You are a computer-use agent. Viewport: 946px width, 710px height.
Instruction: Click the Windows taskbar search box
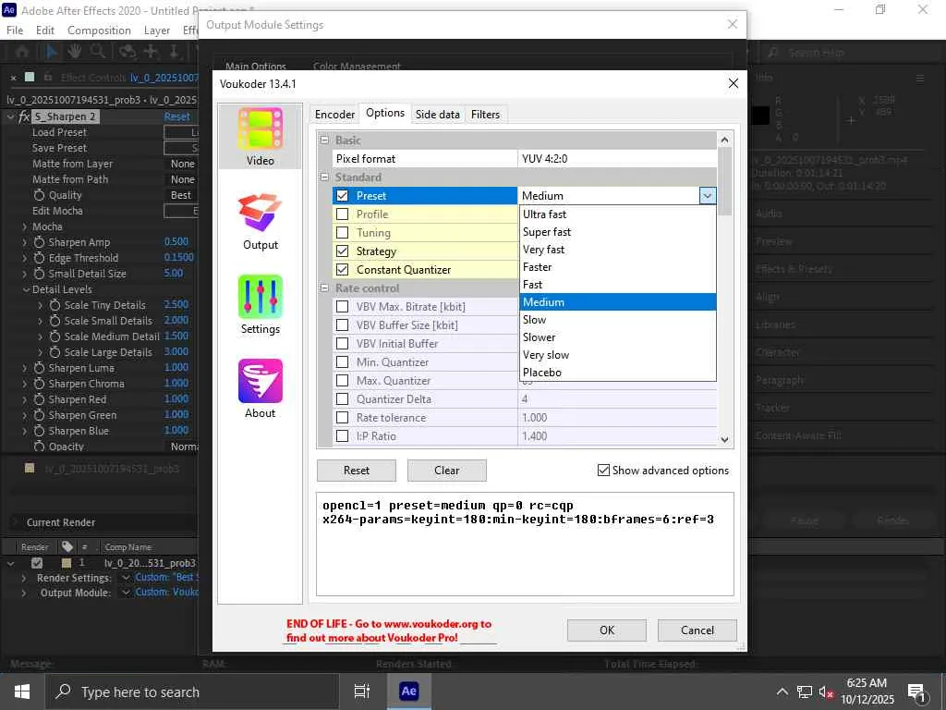192,692
